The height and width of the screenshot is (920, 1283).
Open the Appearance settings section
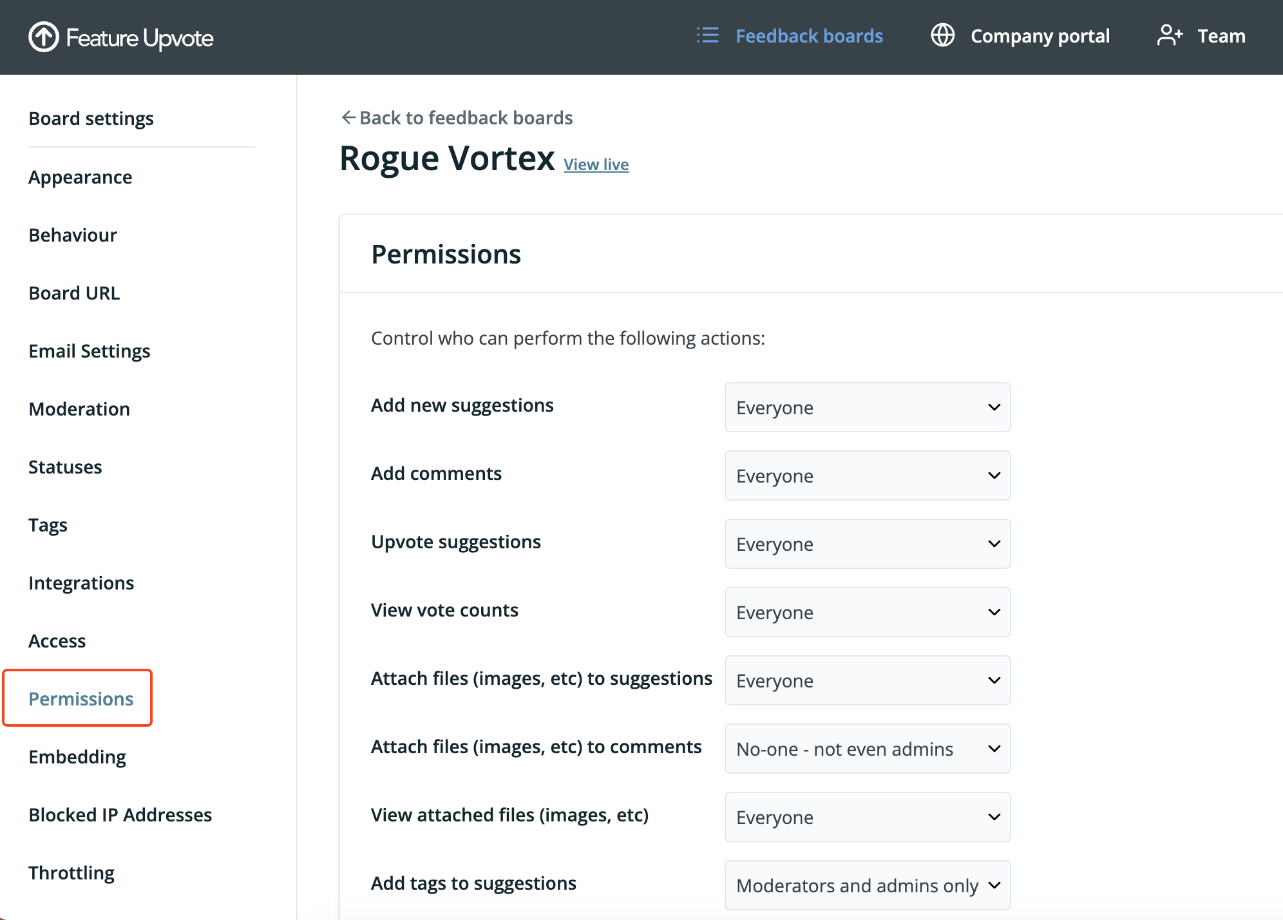pos(81,177)
